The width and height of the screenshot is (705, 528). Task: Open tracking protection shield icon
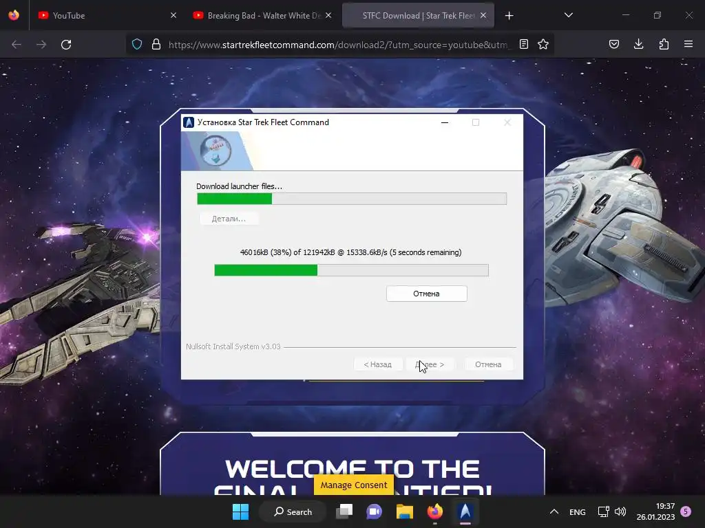tap(137, 45)
